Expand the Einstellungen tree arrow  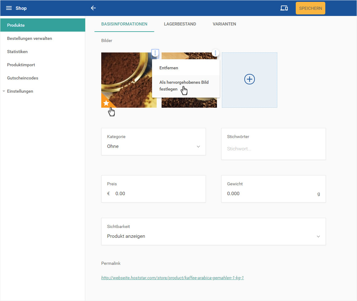4,91
